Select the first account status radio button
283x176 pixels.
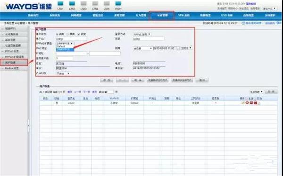(57, 34)
